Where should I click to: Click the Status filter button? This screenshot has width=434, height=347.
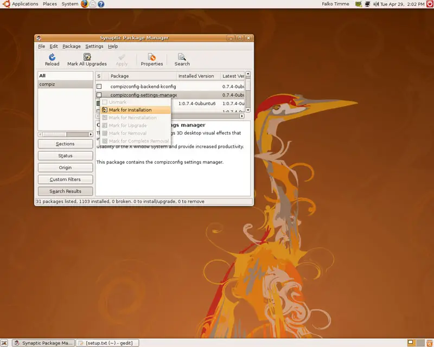pyautogui.click(x=65, y=156)
